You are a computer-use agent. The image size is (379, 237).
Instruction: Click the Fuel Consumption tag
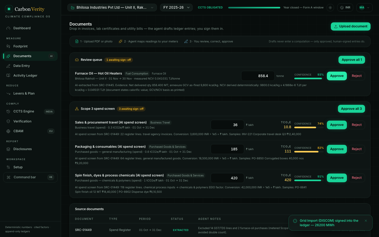(x=137, y=73)
